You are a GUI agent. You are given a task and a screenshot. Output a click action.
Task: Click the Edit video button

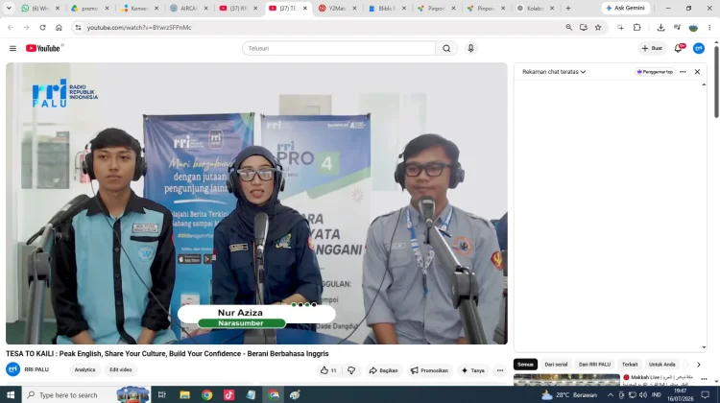tap(121, 369)
